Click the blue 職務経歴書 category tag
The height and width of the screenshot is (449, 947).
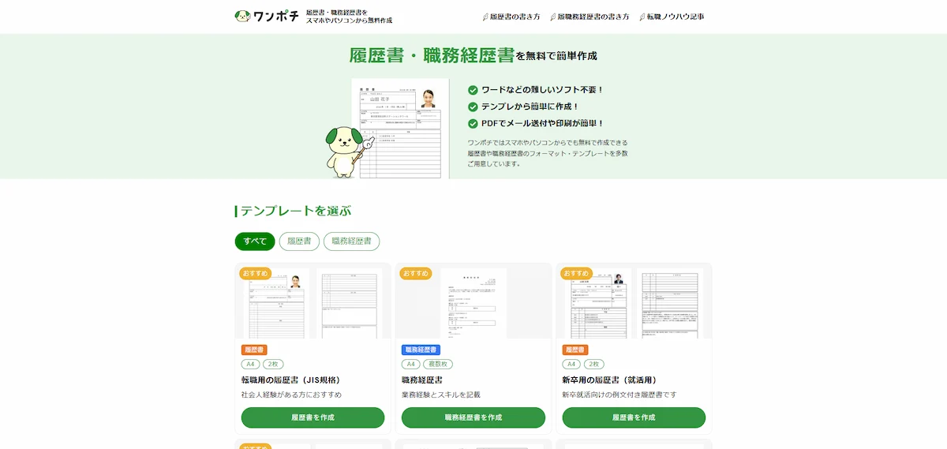[x=421, y=350]
